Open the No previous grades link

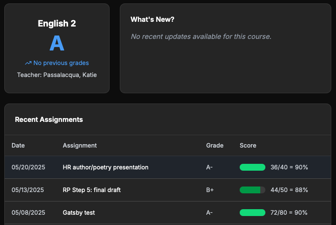tap(61, 63)
